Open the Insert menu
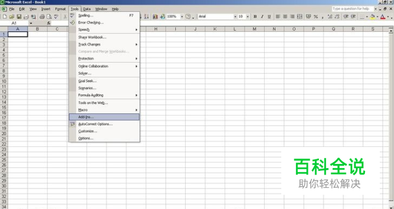This screenshot has height=209, width=394. coord(46,9)
